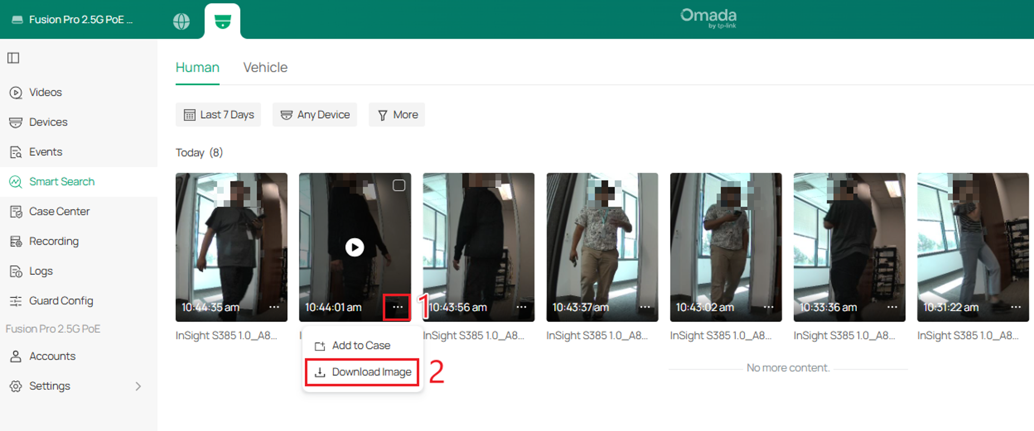Image resolution: width=1034 pixels, height=431 pixels.
Task: Open the 10:43:37 am snapshot thumbnail
Action: pyautogui.click(x=602, y=247)
